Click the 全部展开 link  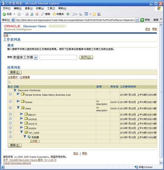pos(13,77)
